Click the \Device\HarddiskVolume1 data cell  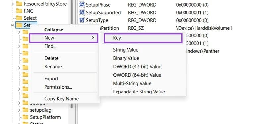(x=204, y=28)
